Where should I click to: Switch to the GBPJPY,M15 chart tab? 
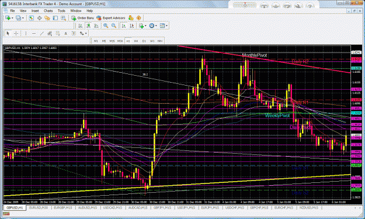point(162,207)
